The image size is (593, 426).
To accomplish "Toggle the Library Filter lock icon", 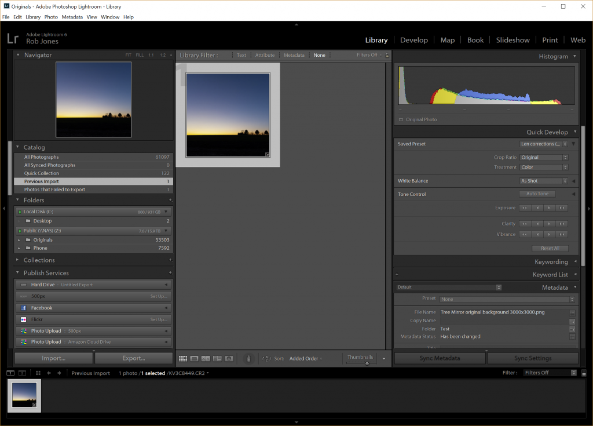I will (387, 55).
